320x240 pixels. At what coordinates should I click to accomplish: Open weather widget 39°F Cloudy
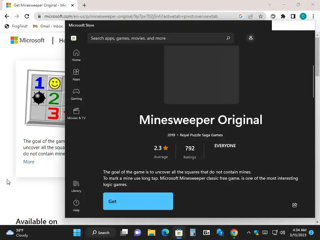tap(17, 232)
